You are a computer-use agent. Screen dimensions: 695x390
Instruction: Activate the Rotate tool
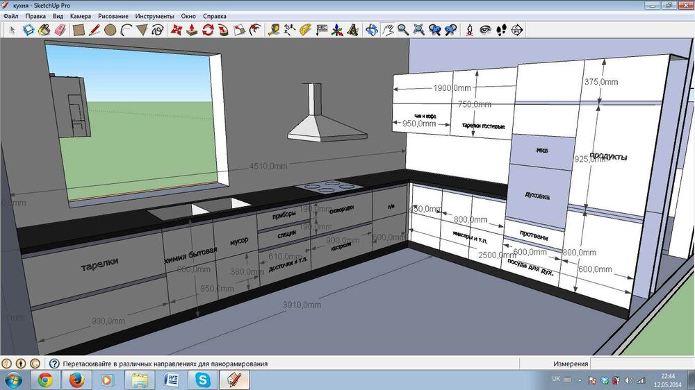coord(208,30)
